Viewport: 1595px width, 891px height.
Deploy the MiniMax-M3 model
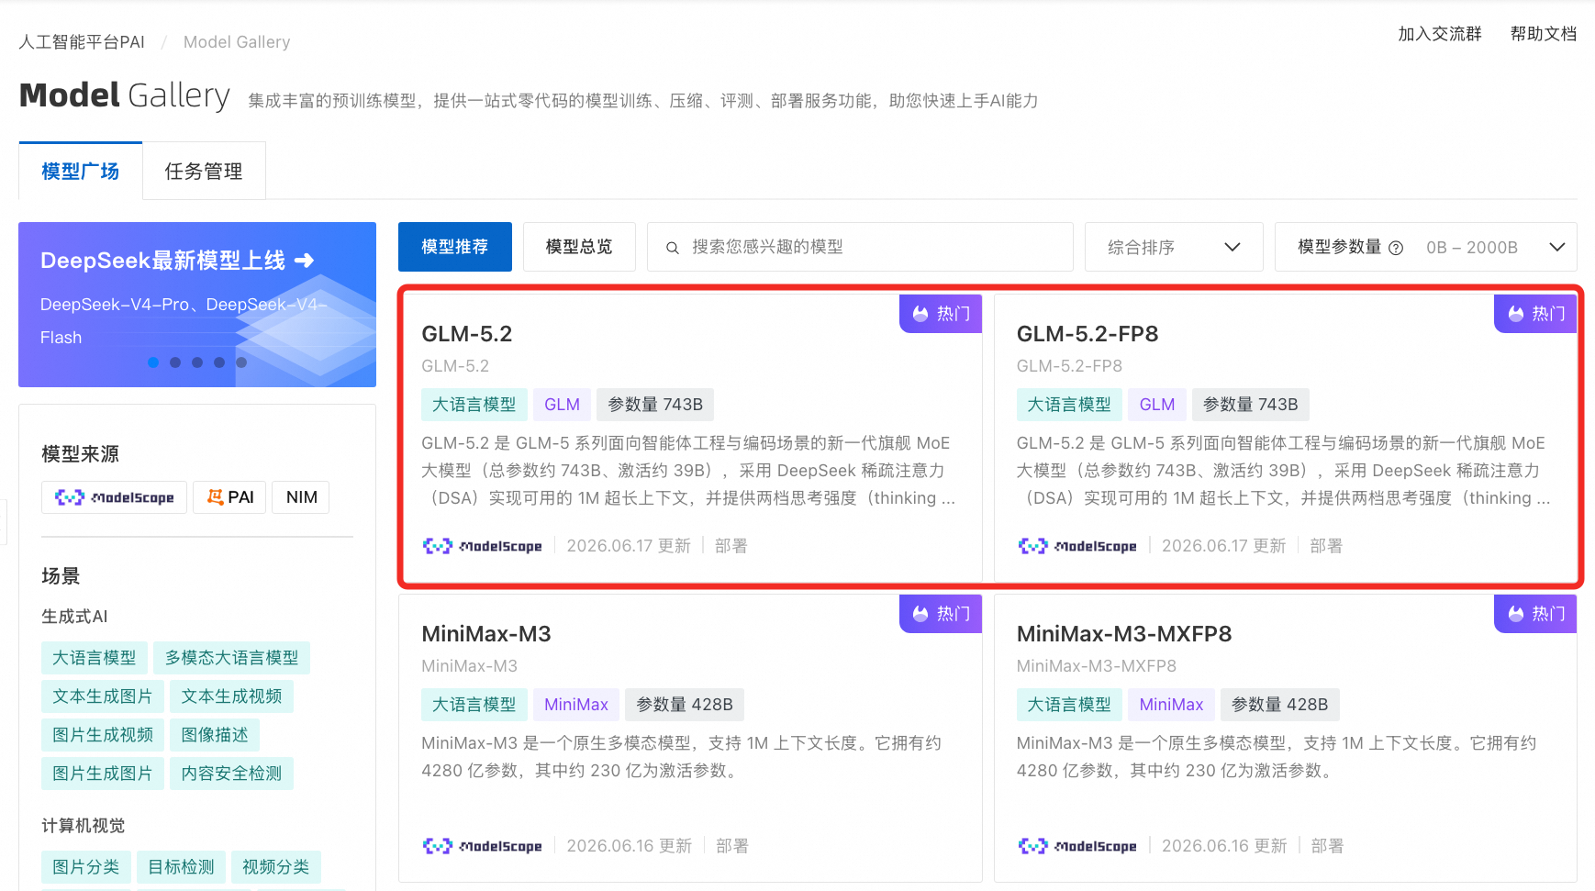click(x=732, y=846)
